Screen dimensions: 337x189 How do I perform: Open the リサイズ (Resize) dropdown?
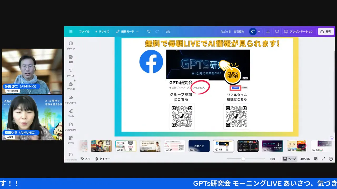[x=102, y=31]
